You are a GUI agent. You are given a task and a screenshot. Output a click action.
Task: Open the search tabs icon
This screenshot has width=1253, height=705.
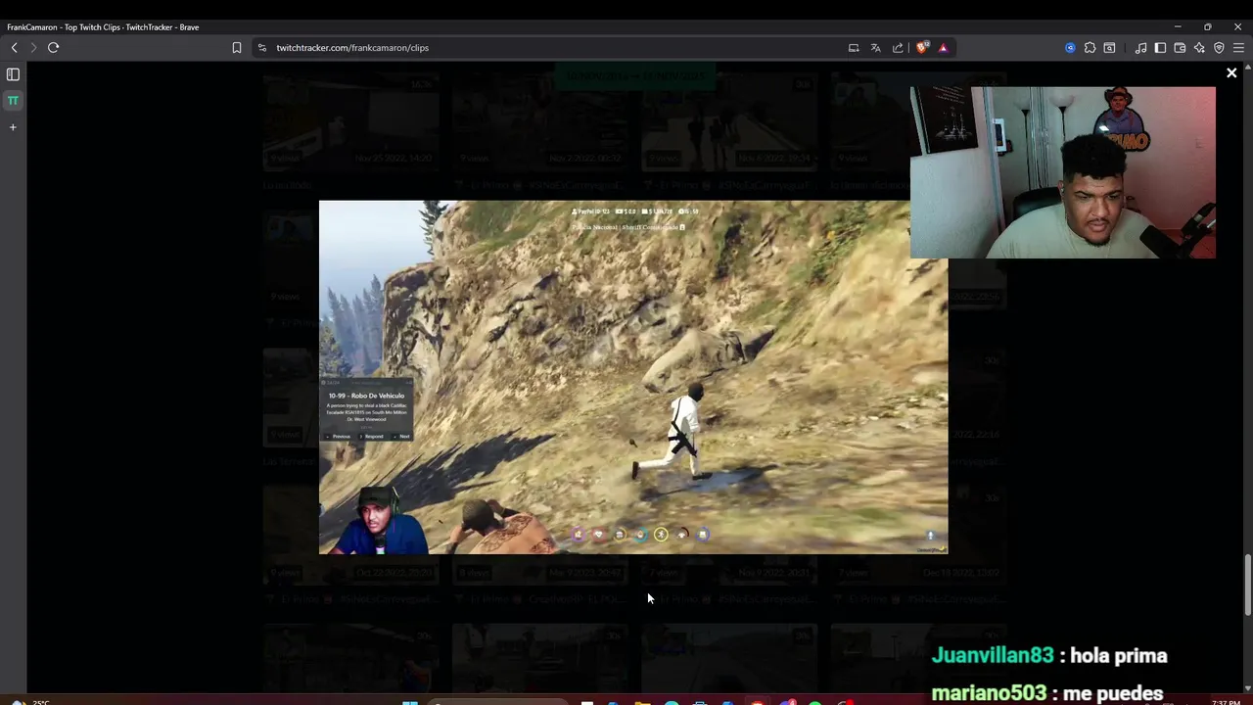pos(1109,47)
